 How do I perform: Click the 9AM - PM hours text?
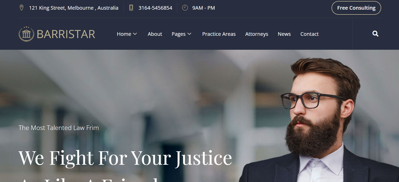coord(203,8)
